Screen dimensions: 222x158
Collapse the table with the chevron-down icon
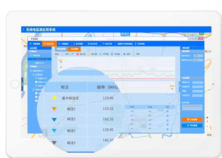coord(170,103)
